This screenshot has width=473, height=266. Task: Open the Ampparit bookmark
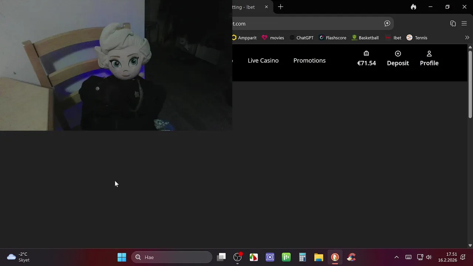pyautogui.click(x=244, y=38)
